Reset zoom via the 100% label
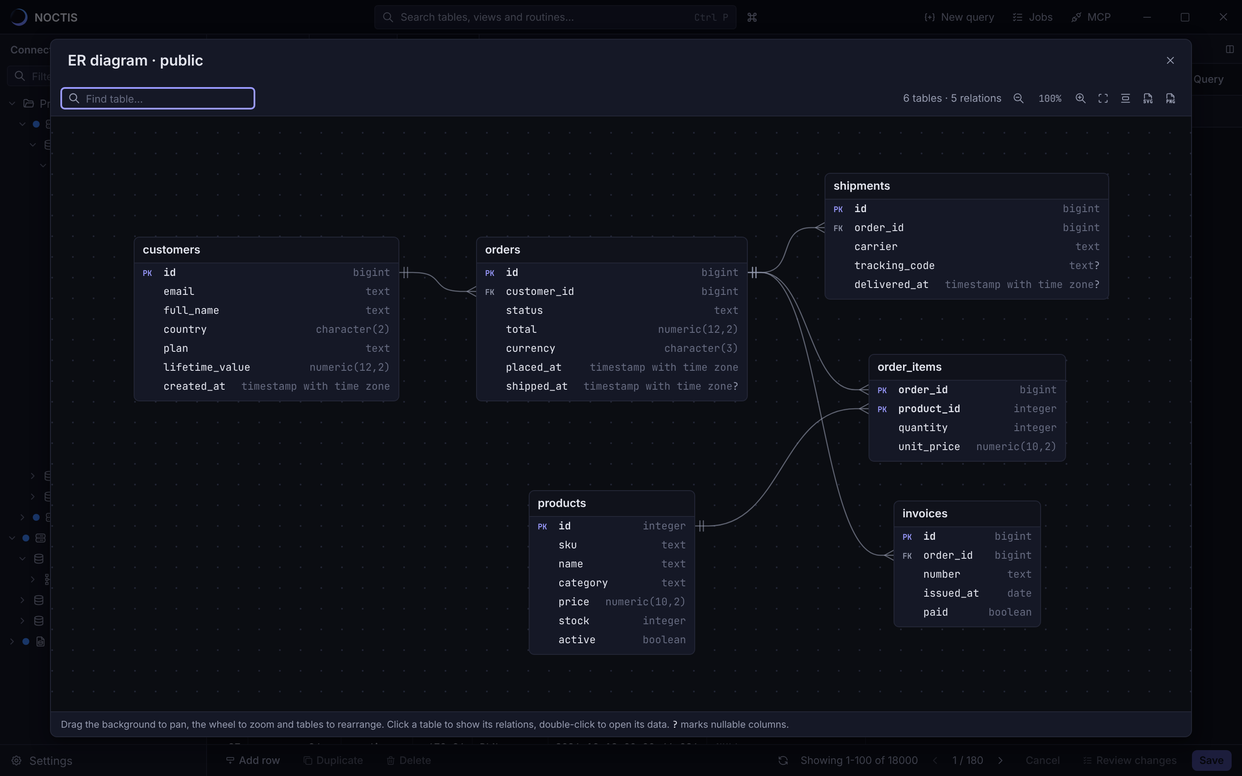The image size is (1242, 776). pyautogui.click(x=1050, y=99)
